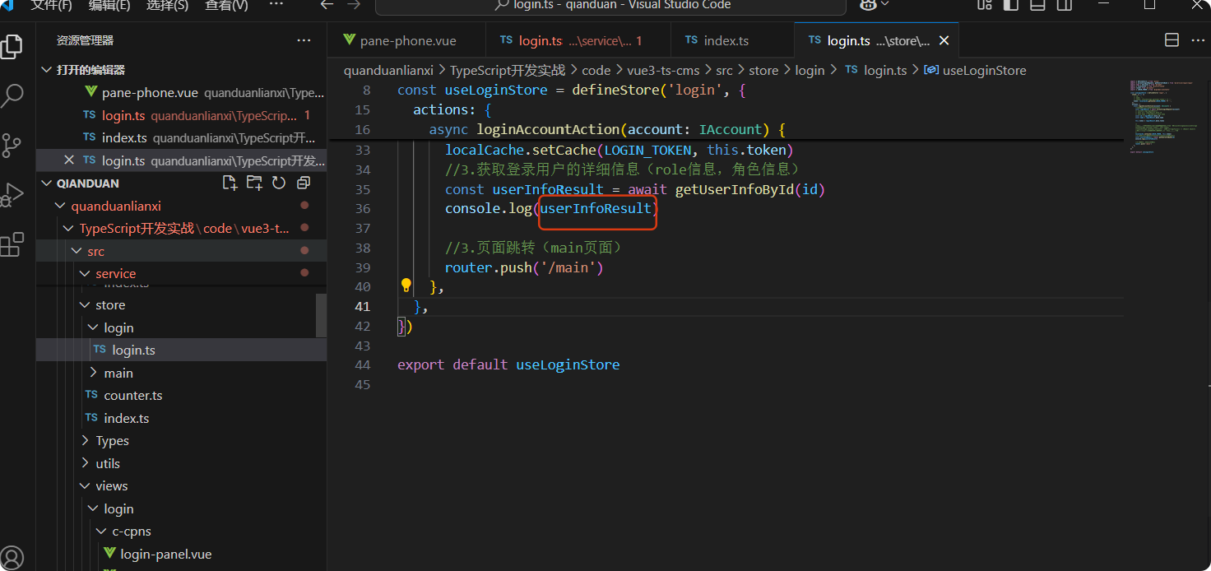Click the store breadcrumb segment

763,70
